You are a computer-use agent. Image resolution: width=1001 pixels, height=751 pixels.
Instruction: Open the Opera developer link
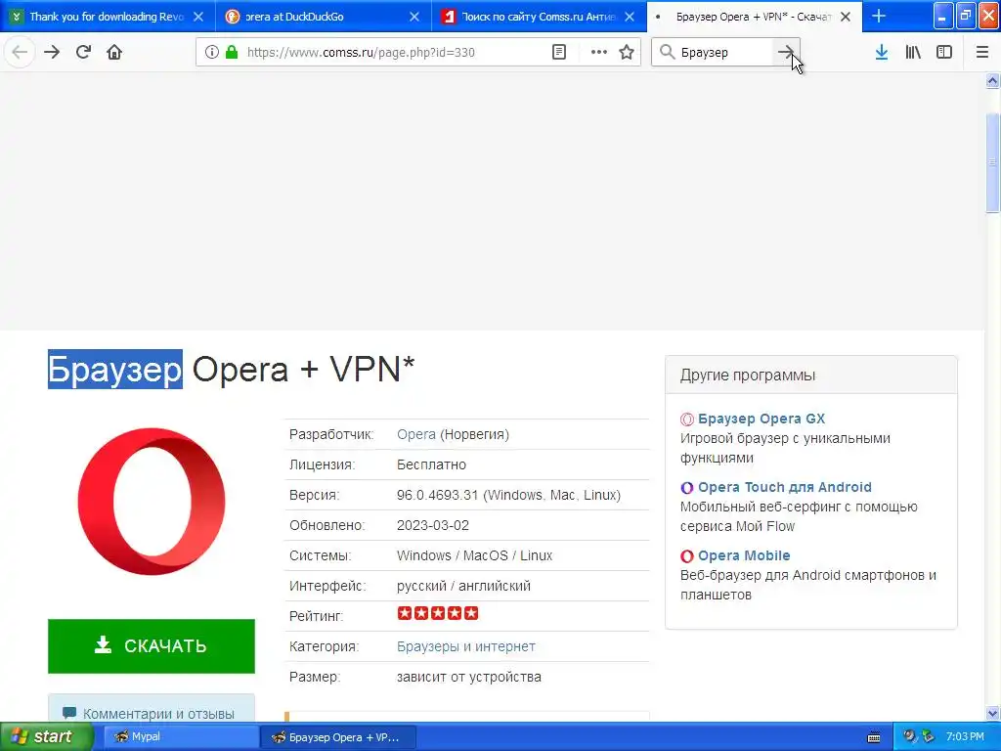[x=416, y=435]
